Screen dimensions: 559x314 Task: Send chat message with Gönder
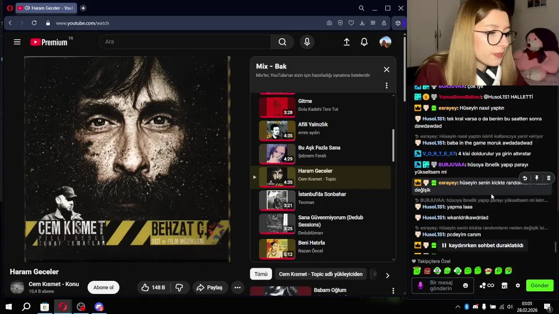tap(540, 286)
